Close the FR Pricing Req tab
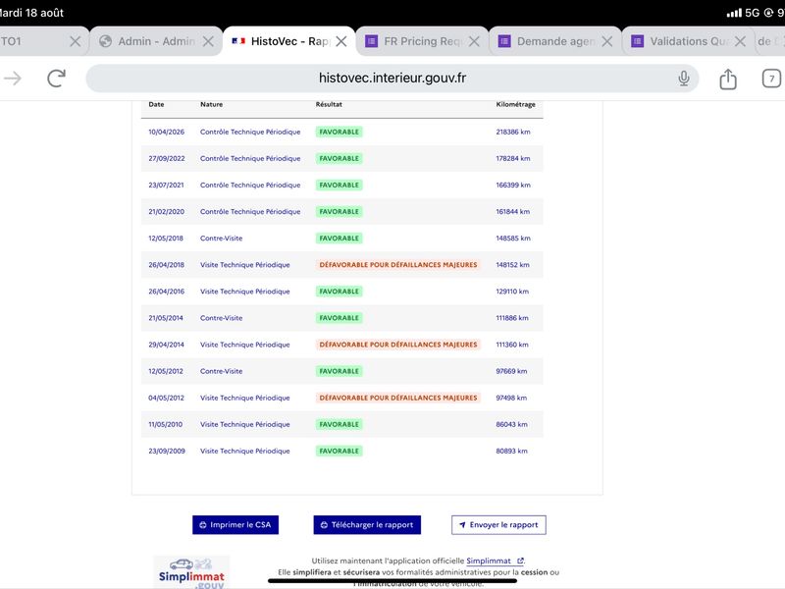Viewport: 785px width, 589px height. click(474, 41)
